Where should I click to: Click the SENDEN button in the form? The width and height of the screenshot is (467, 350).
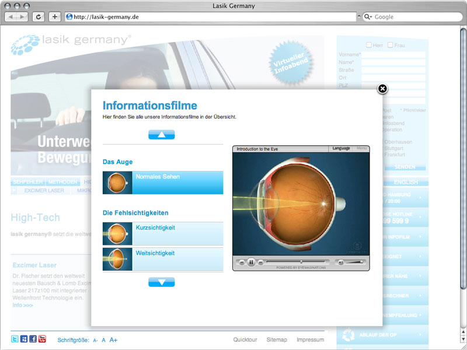pos(405,167)
